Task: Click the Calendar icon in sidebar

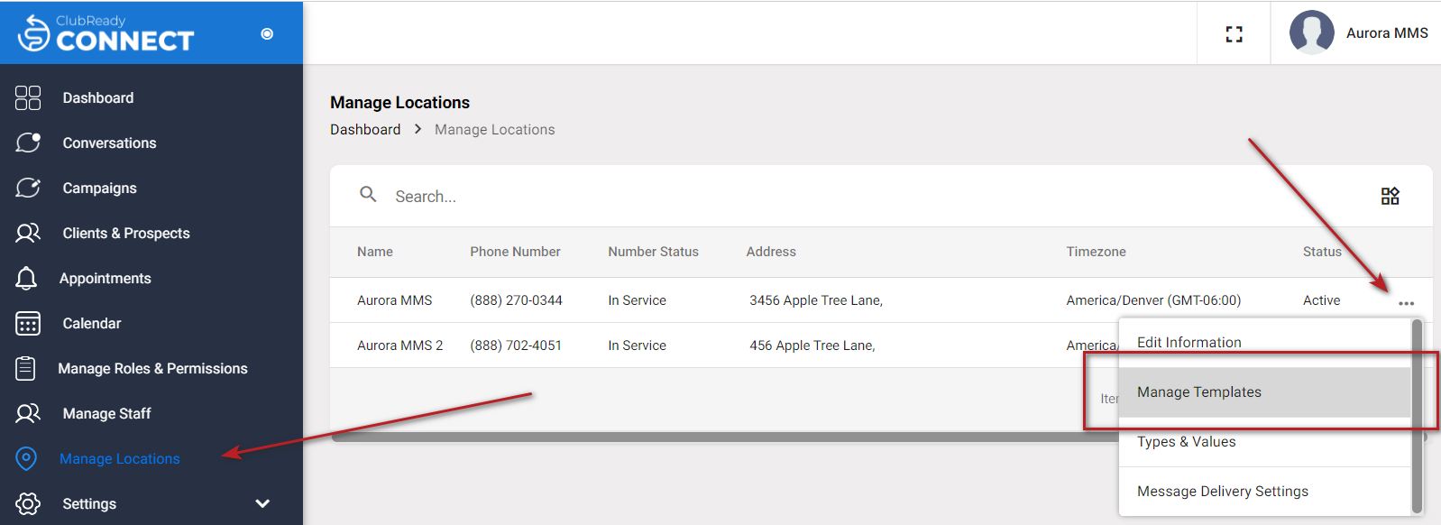Action: coord(28,323)
